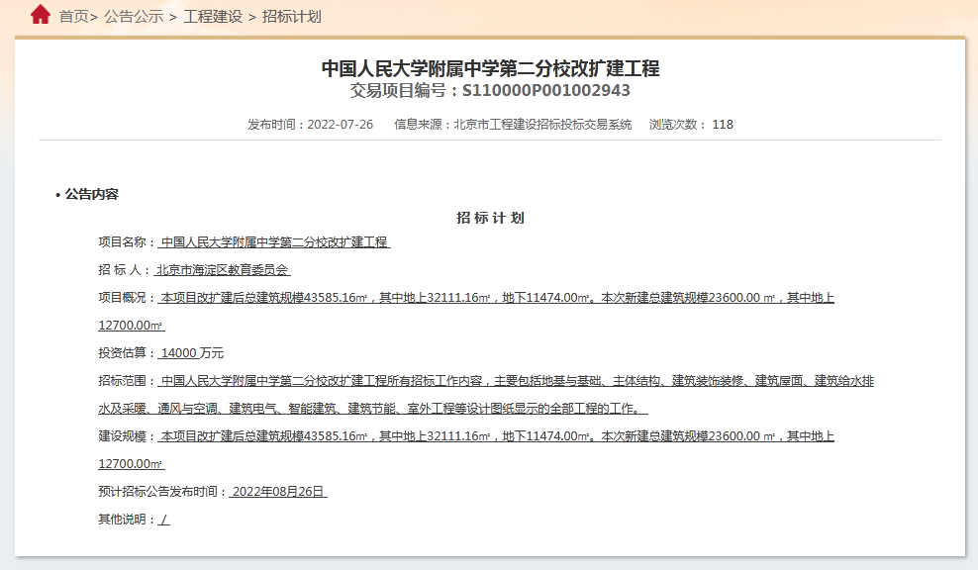The height and width of the screenshot is (570, 978).
Task: Select transaction number S110000P001002943
Action: click(545, 91)
